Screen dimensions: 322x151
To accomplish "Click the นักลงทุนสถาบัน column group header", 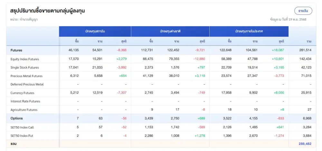I will 95,32.
